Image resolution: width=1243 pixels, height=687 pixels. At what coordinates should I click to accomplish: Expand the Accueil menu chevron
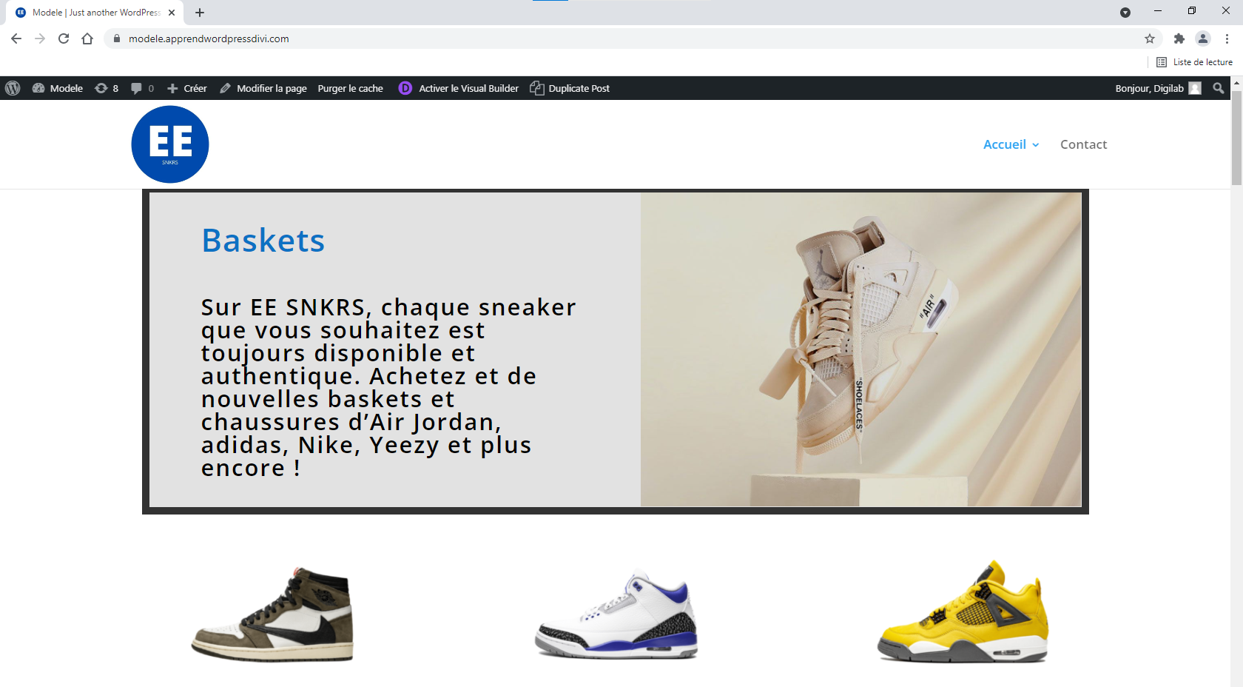click(x=1036, y=145)
